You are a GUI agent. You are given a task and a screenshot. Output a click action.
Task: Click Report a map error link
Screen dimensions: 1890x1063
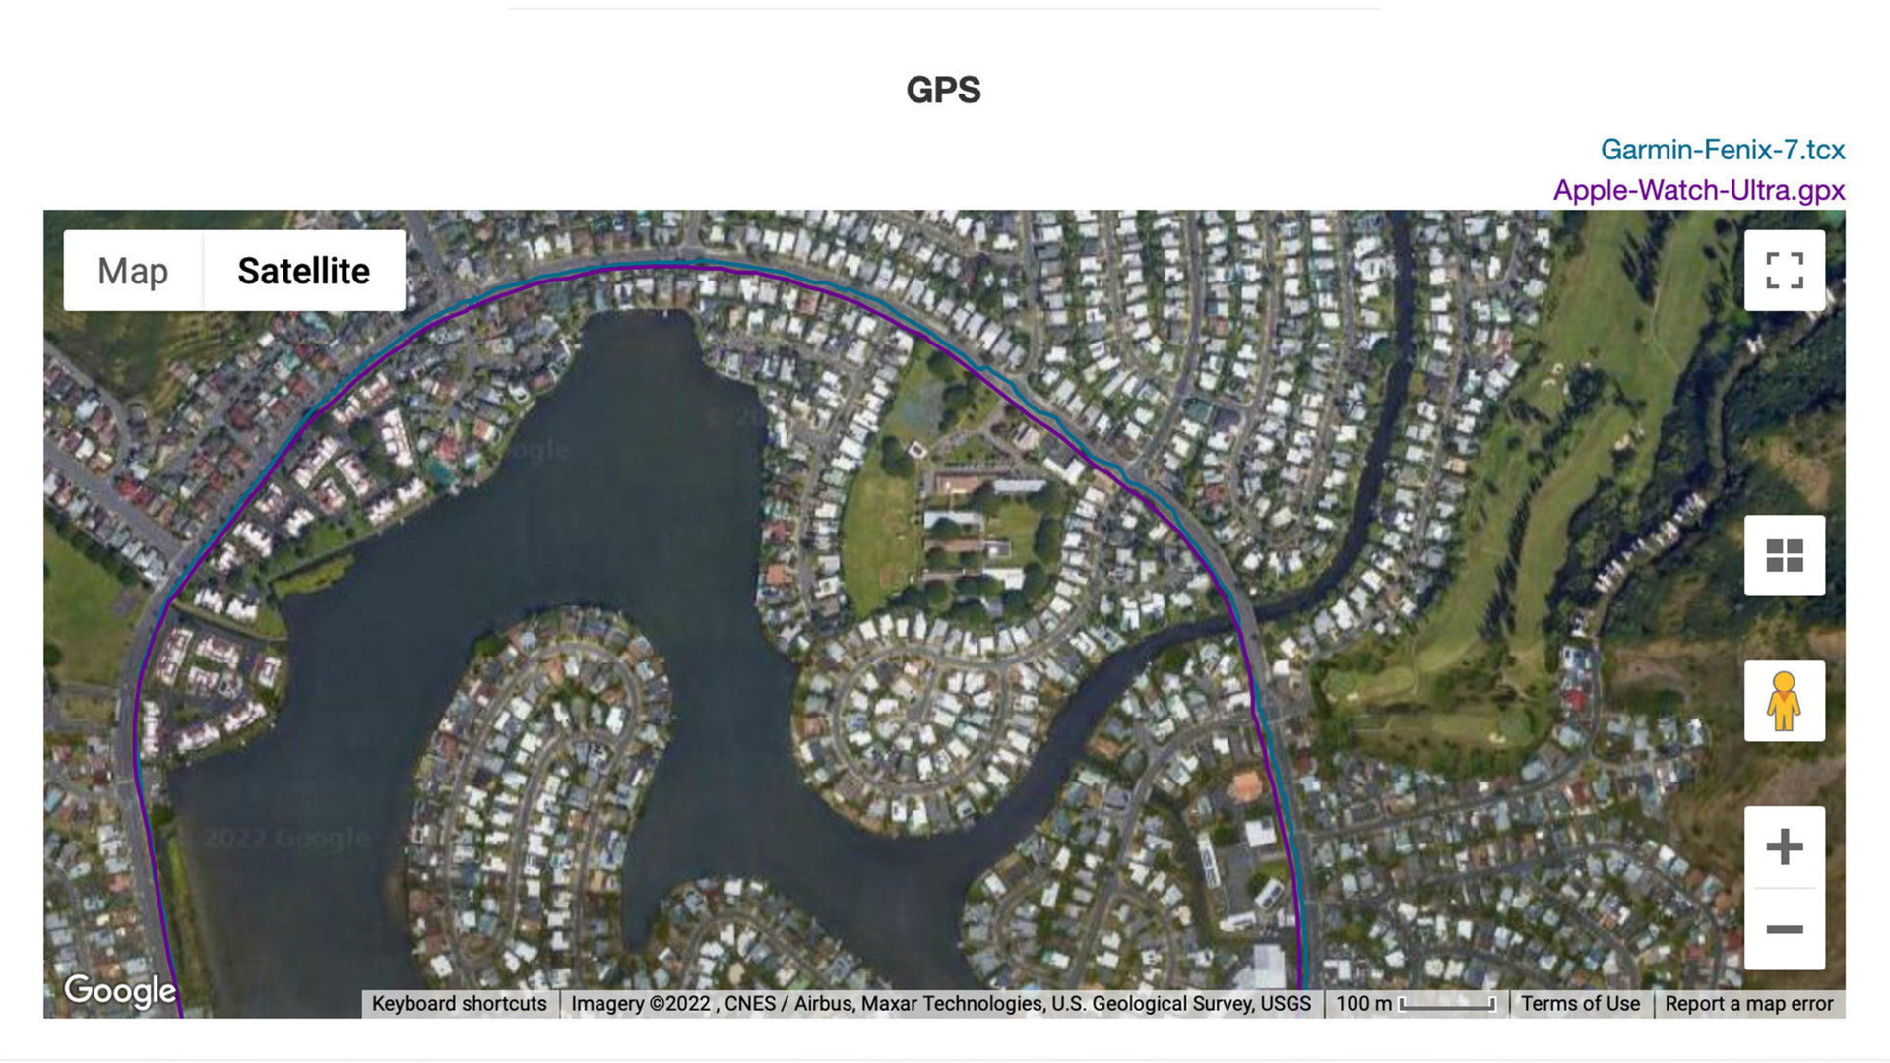point(1751,1003)
